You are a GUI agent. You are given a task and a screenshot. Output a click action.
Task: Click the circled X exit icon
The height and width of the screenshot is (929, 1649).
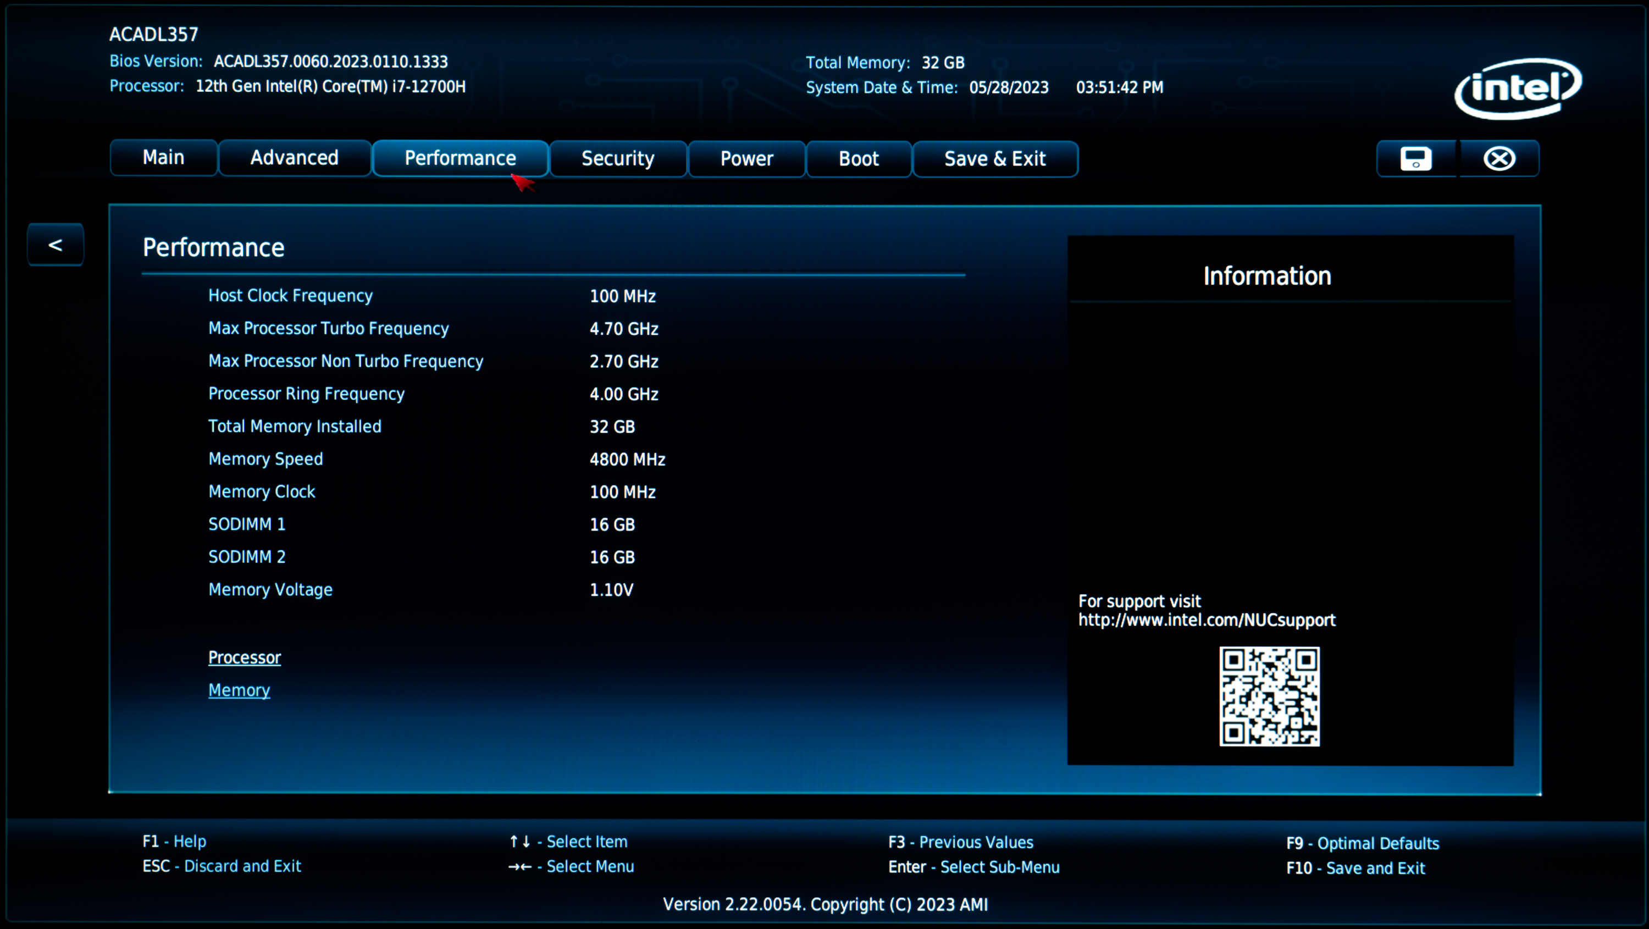1498,159
